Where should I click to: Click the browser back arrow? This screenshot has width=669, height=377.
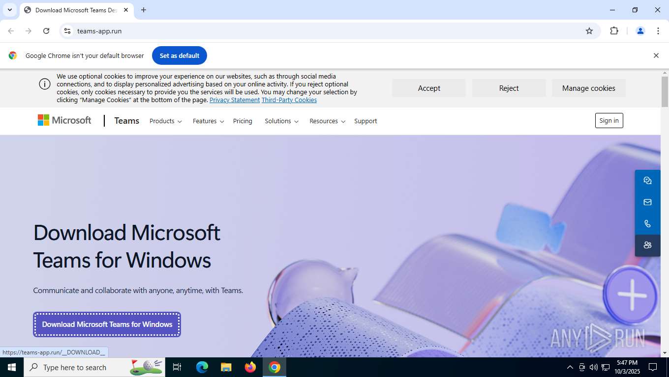point(11,31)
